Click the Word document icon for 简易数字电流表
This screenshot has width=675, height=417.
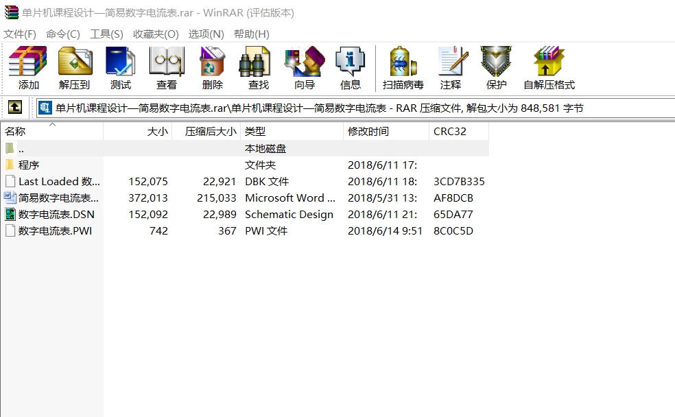(x=10, y=198)
